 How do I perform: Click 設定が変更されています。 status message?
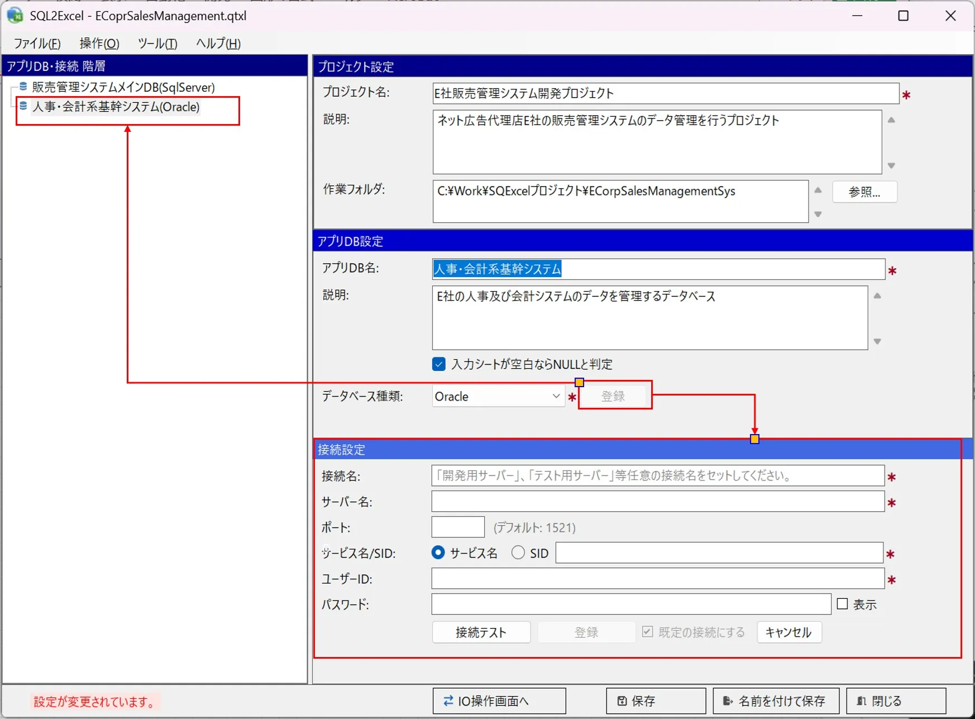tap(95, 702)
